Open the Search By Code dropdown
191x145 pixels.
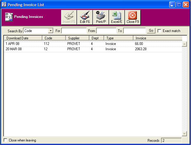tap(51, 31)
